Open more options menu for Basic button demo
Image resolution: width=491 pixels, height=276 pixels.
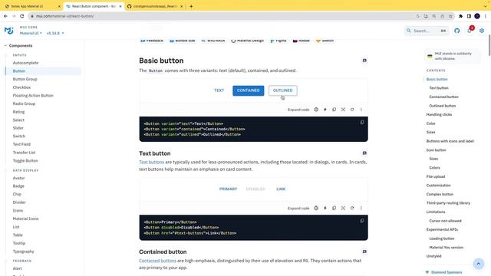tap(361, 110)
